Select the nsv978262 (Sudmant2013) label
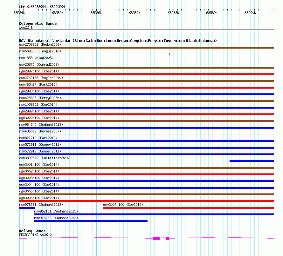Image resolution: width=283 pixels, height=256 pixels. (x=56, y=218)
